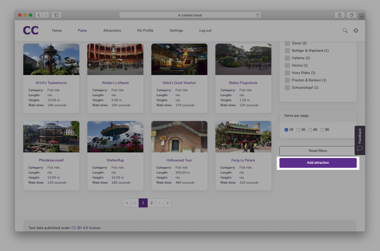Open Safari share icon
Screen dimensions: 380x251
pyautogui.click(x=340, y=15)
